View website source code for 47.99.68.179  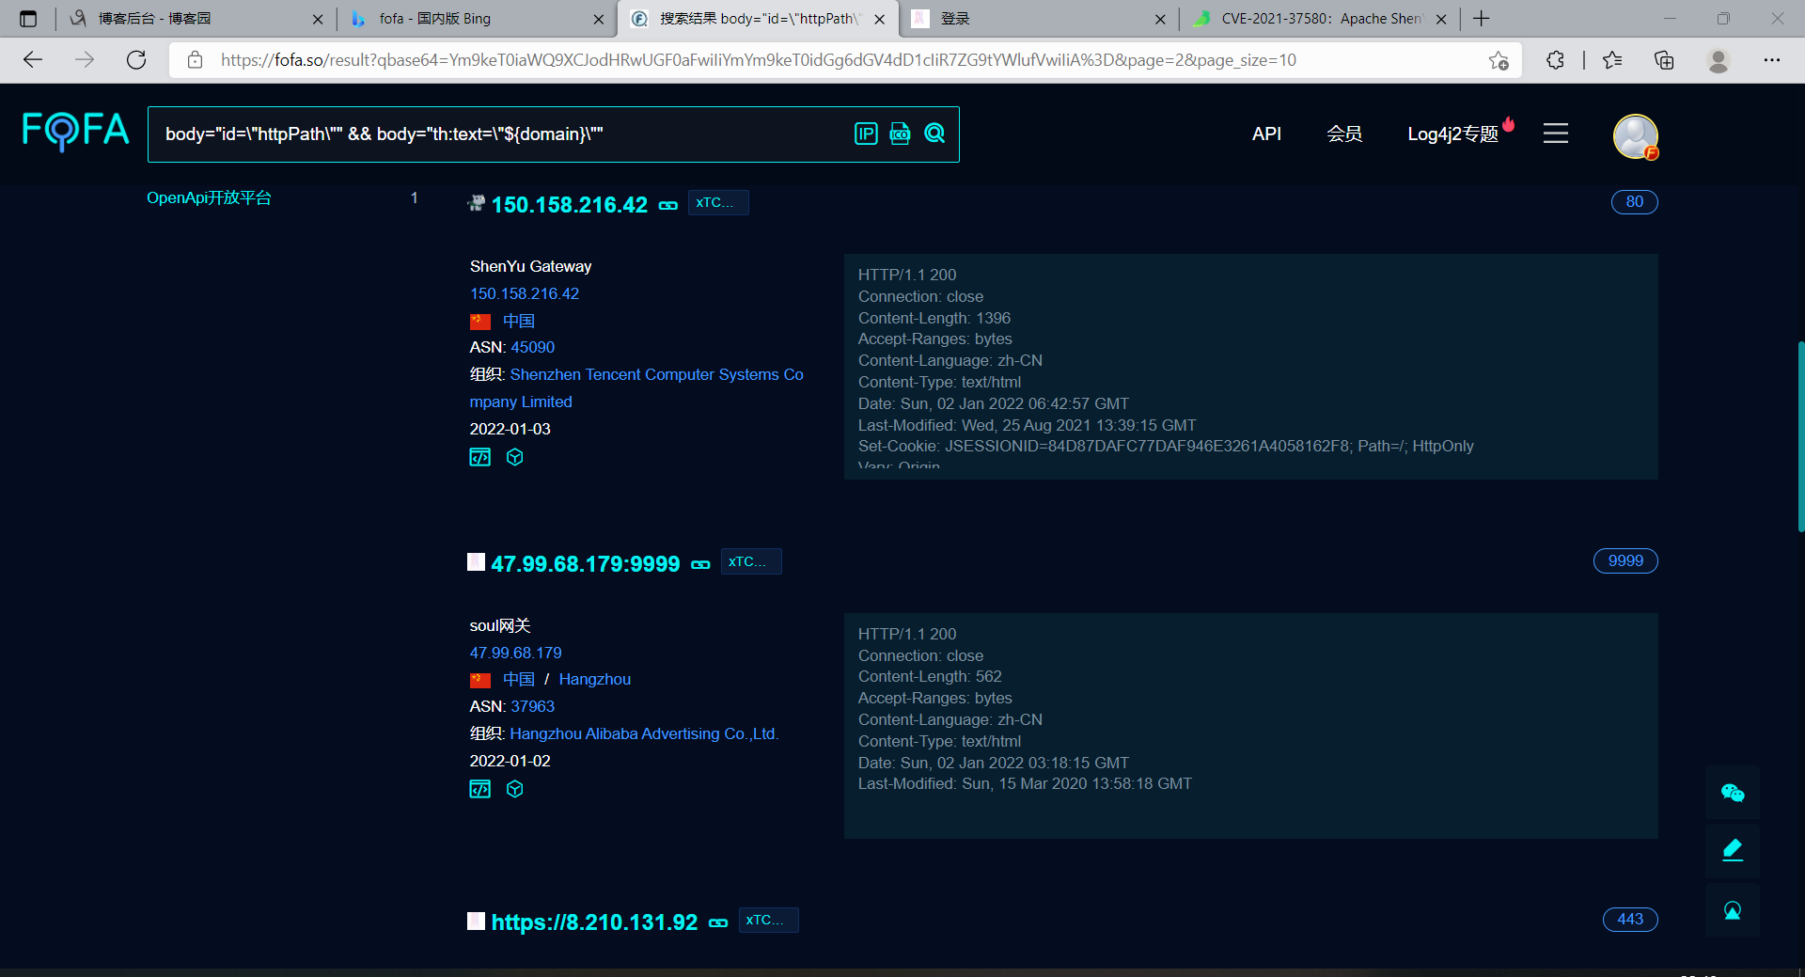[x=480, y=789]
